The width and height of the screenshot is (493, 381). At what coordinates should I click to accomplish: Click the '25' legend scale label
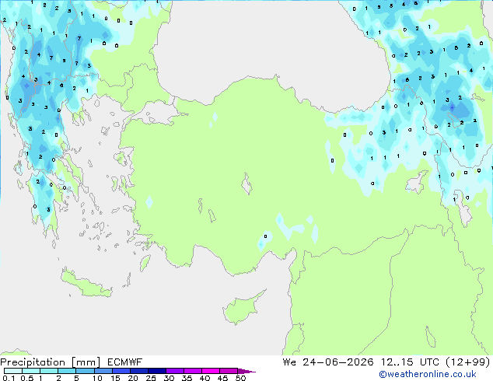click(151, 378)
